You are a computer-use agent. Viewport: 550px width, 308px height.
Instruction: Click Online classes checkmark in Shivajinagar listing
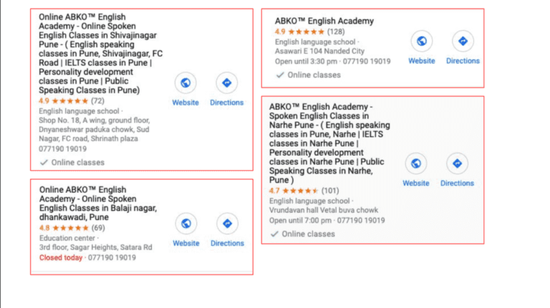[44, 162]
